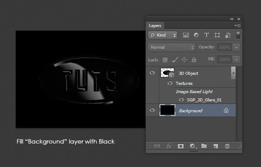The height and width of the screenshot is (167, 261).
Task: Hide the Background layer eye
Action: [152, 110]
